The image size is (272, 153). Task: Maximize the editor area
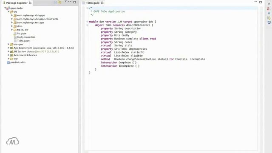pos(261,2)
